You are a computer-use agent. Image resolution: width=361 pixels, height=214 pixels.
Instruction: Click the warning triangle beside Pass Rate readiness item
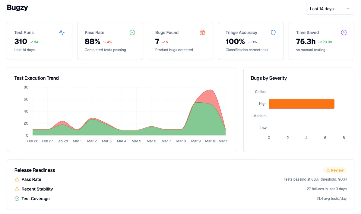point(17,179)
